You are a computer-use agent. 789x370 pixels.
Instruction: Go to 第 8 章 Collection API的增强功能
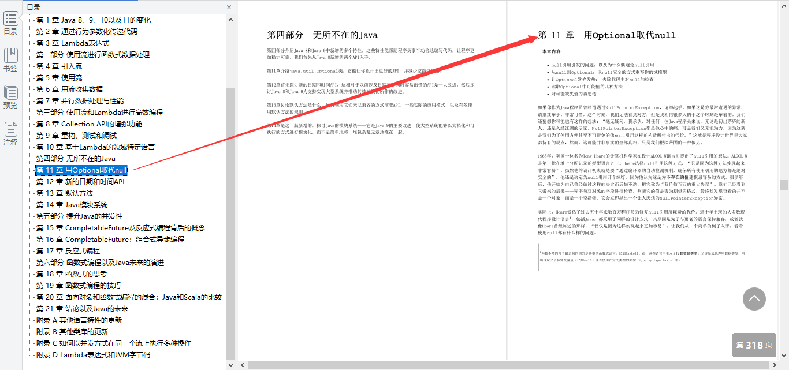(x=89, y=124)
